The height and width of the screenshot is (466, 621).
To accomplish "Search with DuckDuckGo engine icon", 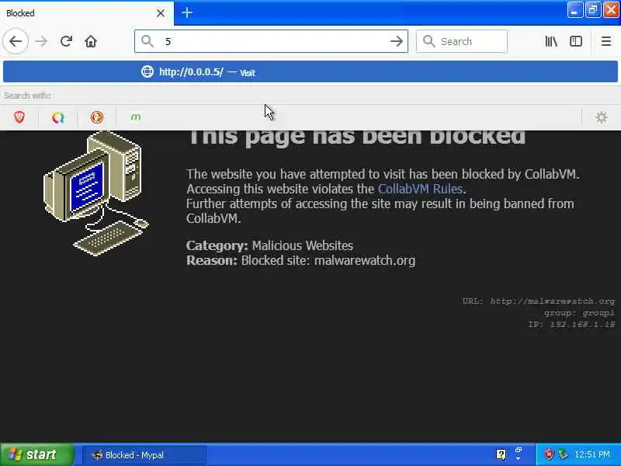I will 97,117.
